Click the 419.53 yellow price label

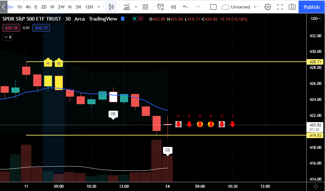click(x=315, y=135)
